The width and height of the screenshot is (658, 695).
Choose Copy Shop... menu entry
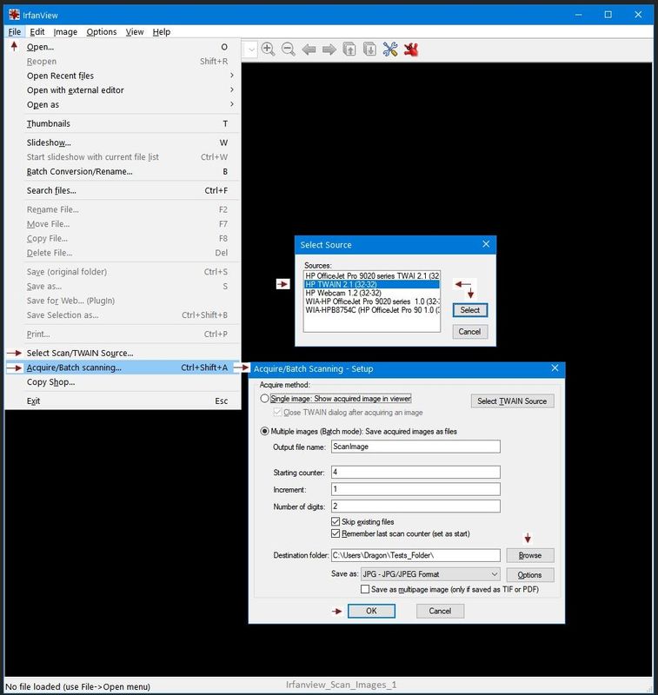123,382
